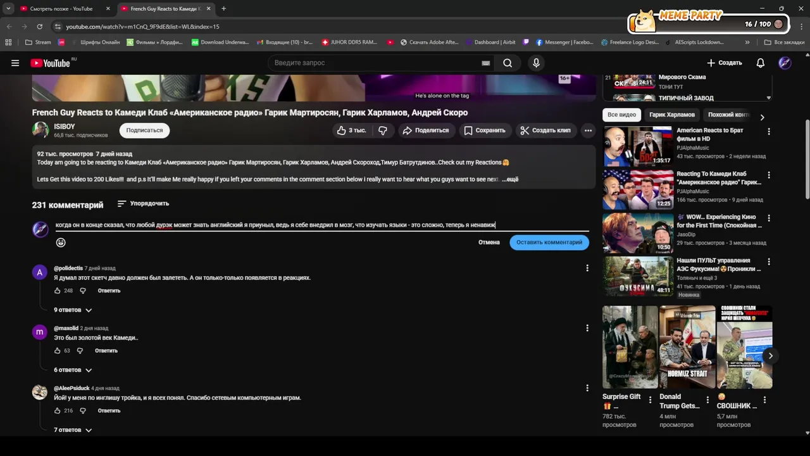
Task: Open the options menu for American Reacts to Брат video
Action: [x=769, y=132]
